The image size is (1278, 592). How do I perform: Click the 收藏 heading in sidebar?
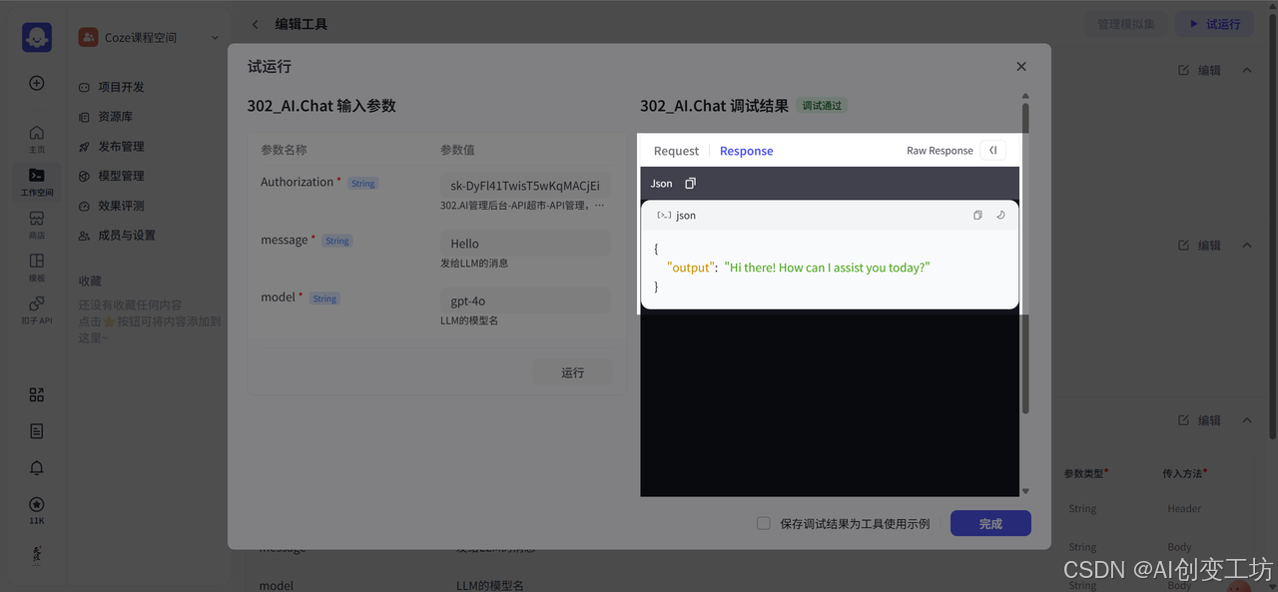90,282
